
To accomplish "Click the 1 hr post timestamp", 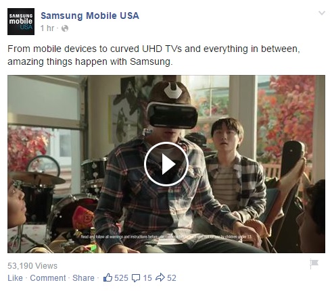I will click(47, 28).
